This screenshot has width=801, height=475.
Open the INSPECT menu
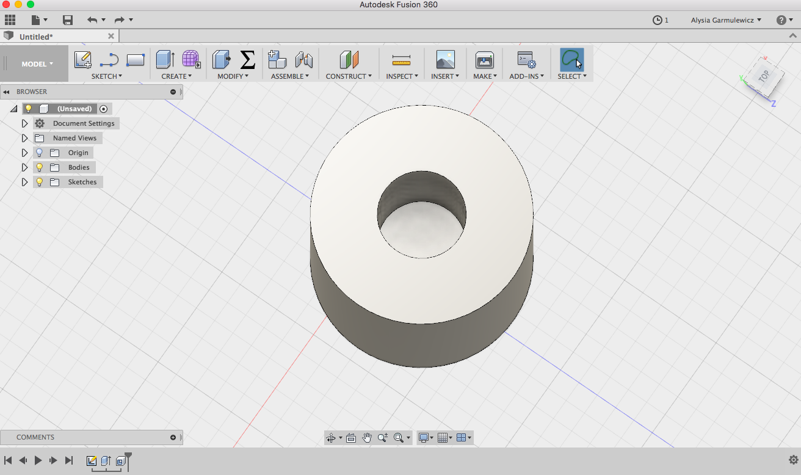coord(402,76)
